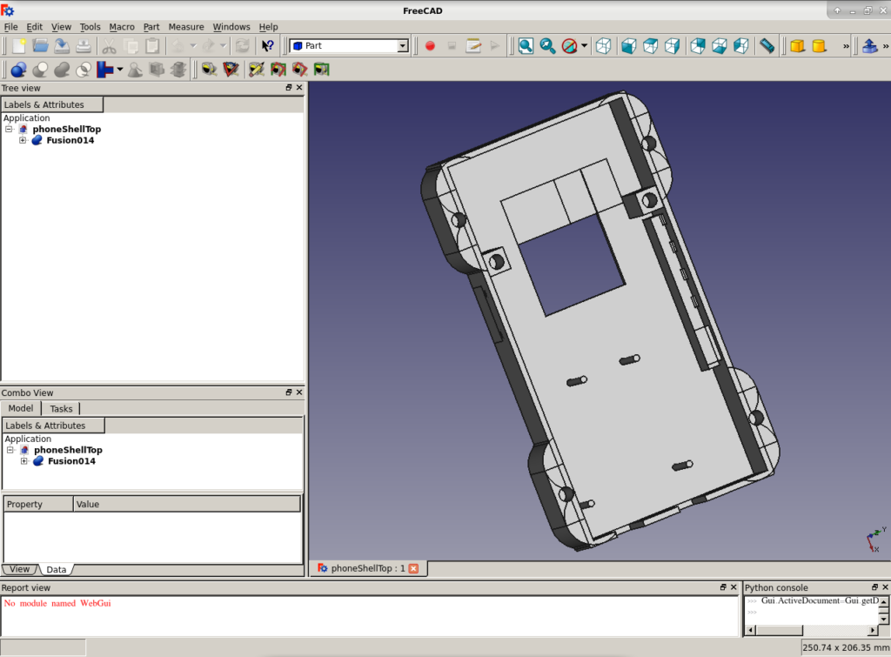This screenshot has height=657, width=891.
Task: Create a cylinder primitive
Action: (x=819, y=46)
